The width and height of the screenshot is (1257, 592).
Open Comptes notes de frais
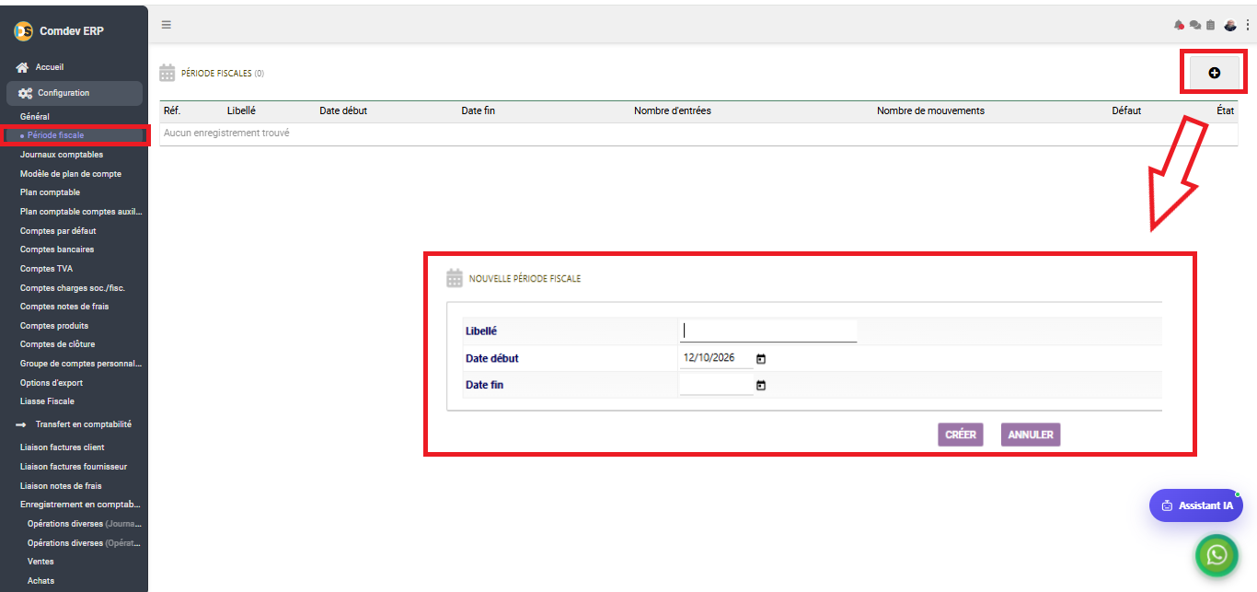(x=64, y=307)
